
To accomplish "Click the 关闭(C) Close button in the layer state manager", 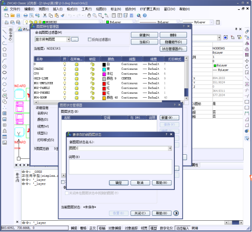I will 140,213.
